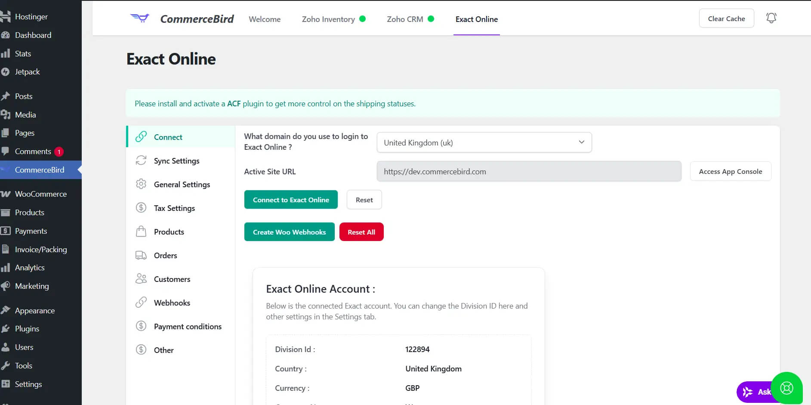
Task: Click the CommerceBird bird logo
Action: [x=139, y=18]
